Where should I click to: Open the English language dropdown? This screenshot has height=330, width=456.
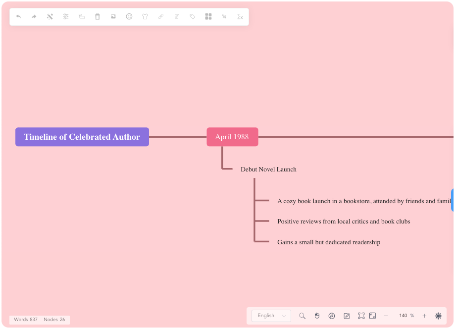(x=271, y=316)
